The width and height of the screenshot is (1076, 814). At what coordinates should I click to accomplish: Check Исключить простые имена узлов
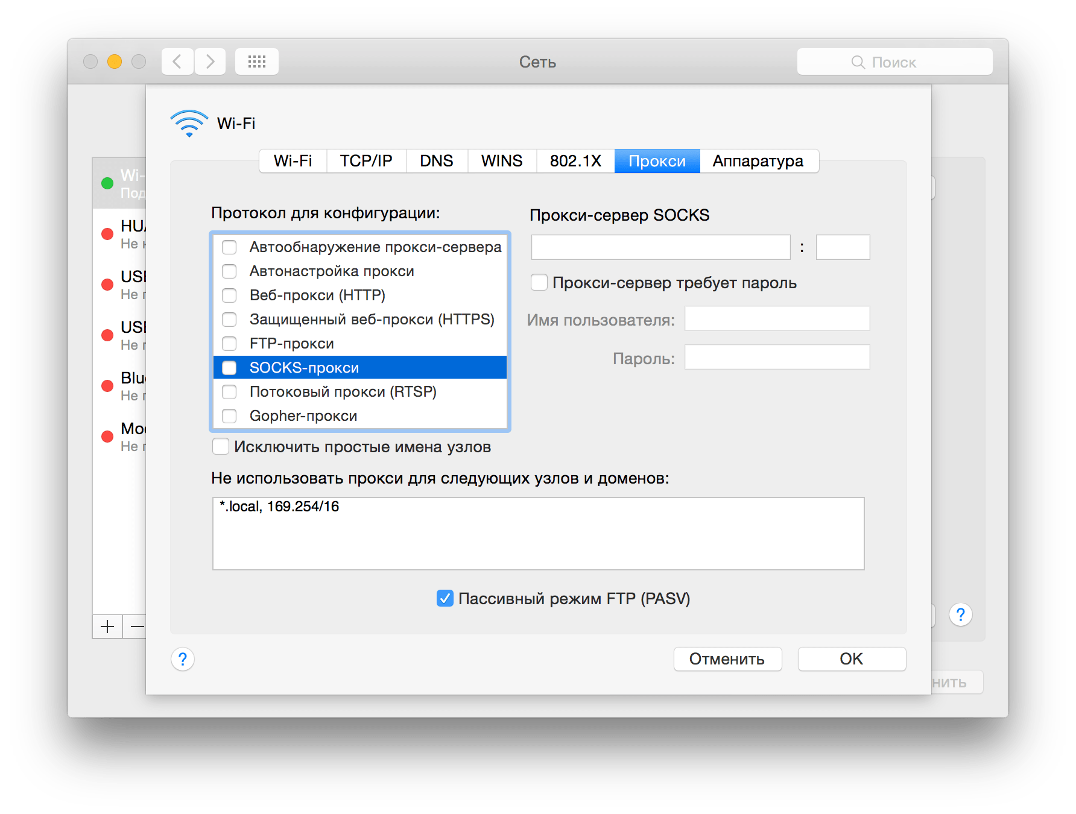pyautogui.click(x=221, y=446)
